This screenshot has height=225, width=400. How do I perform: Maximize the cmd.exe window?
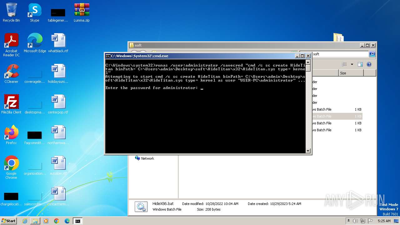(302, 56)
